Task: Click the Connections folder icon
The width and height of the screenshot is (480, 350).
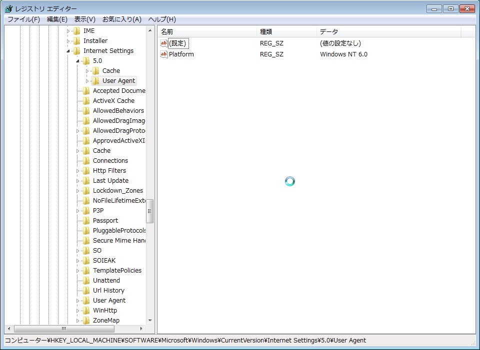Action: click(86, 160)
